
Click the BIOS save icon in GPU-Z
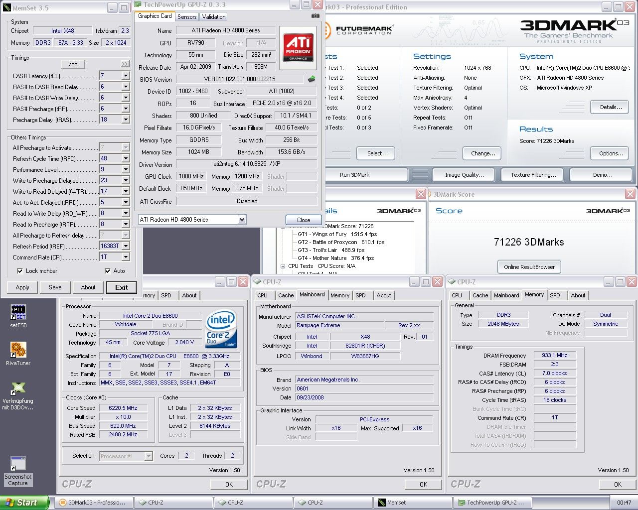[312, 79]
